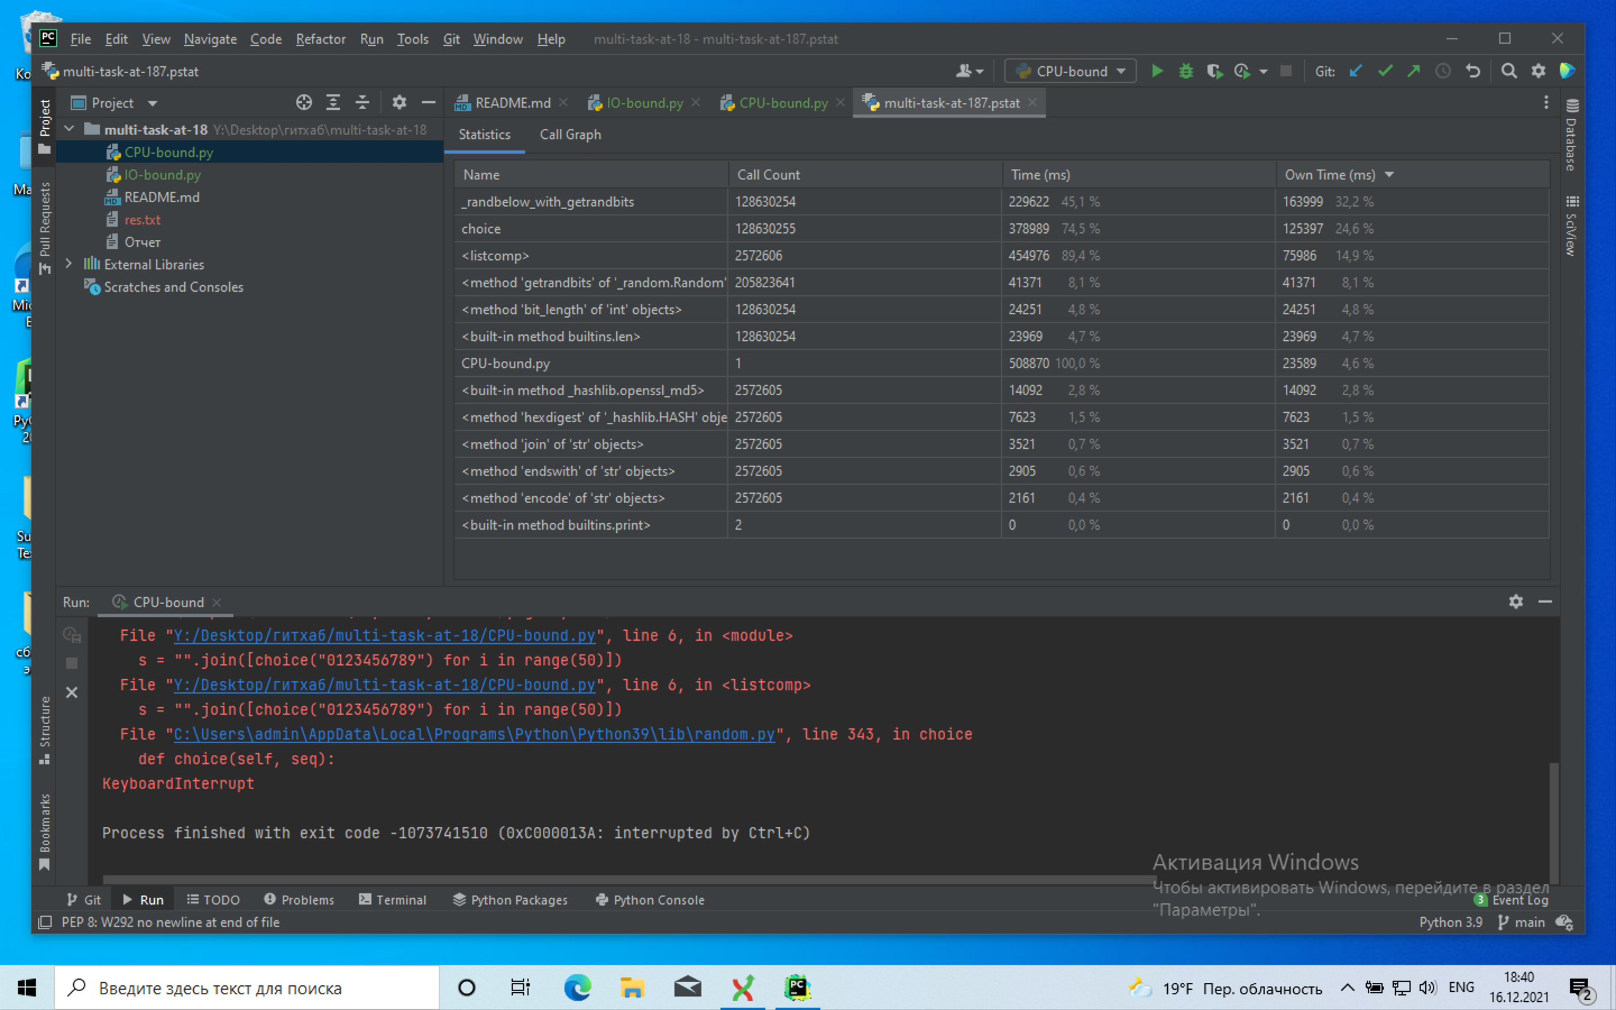Click the Debug bug icon
Image resolution: width=1616 pixels, height=1010 pixels.
tap(1185, 71)
